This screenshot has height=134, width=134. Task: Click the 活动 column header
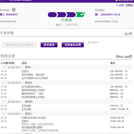(24, 63)
